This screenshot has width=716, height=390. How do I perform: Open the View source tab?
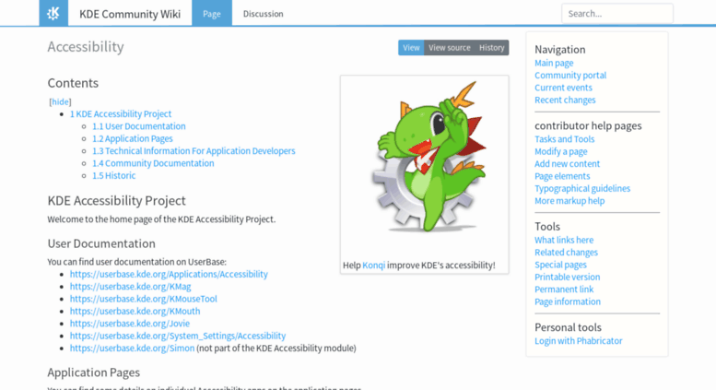click(450, 48)
